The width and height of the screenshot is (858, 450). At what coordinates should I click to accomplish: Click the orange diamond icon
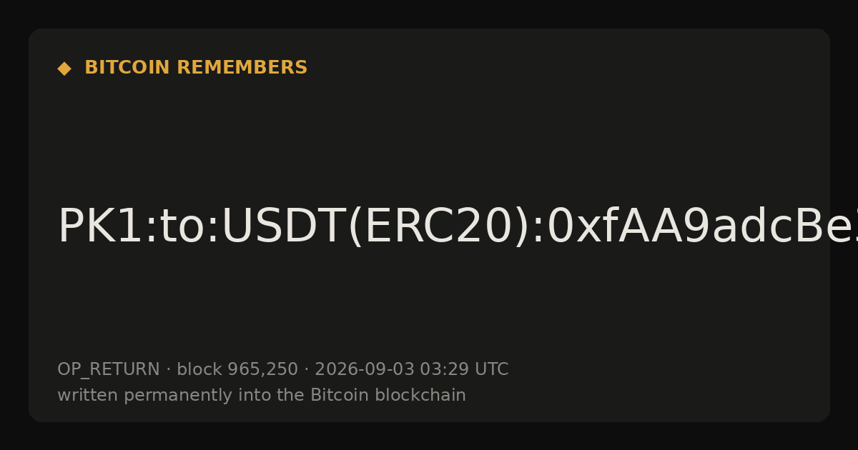coord(64,68)
